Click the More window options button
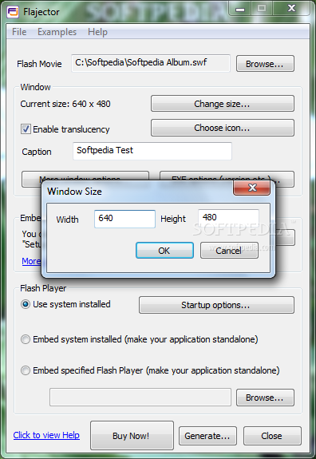The height and width of the screenshot is (459, 316). coord(85,176)
